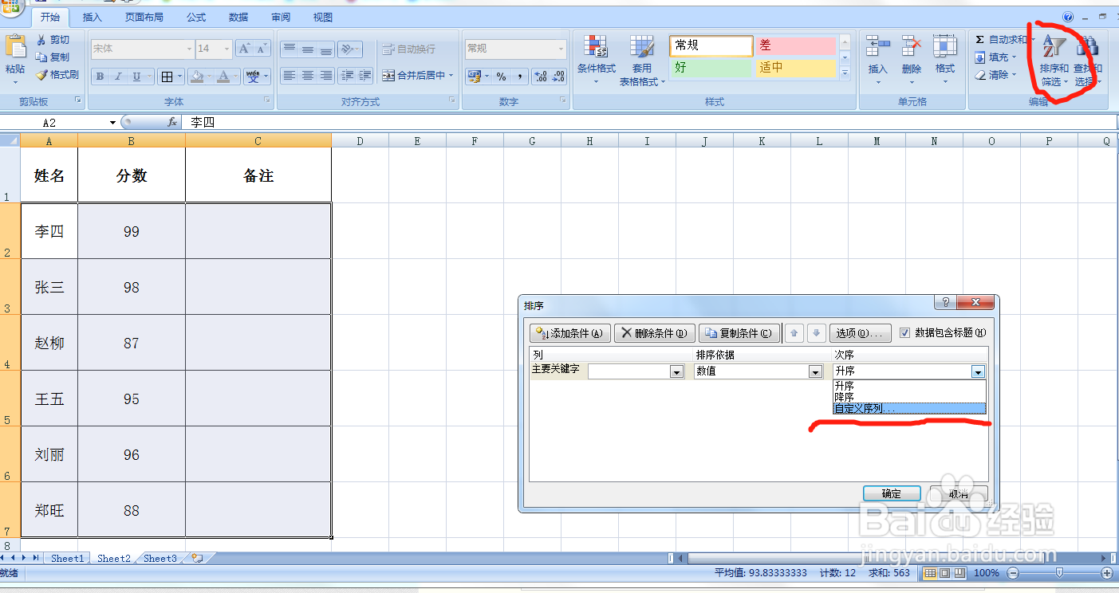
Task: Click the Paste (粘贴) clipboard icon
Action: [x=14, y=46]
